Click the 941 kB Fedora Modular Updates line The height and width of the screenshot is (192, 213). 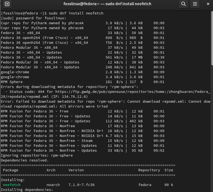point(83,67)
